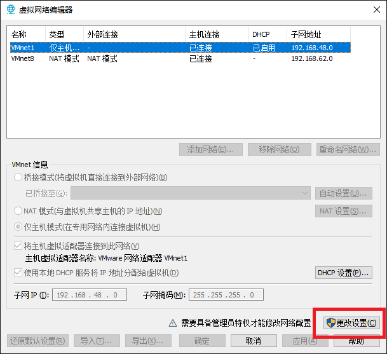
Task: Open DHCP 设置(P)... dialog
Action: pyautogui.click(x=344, y=273)
